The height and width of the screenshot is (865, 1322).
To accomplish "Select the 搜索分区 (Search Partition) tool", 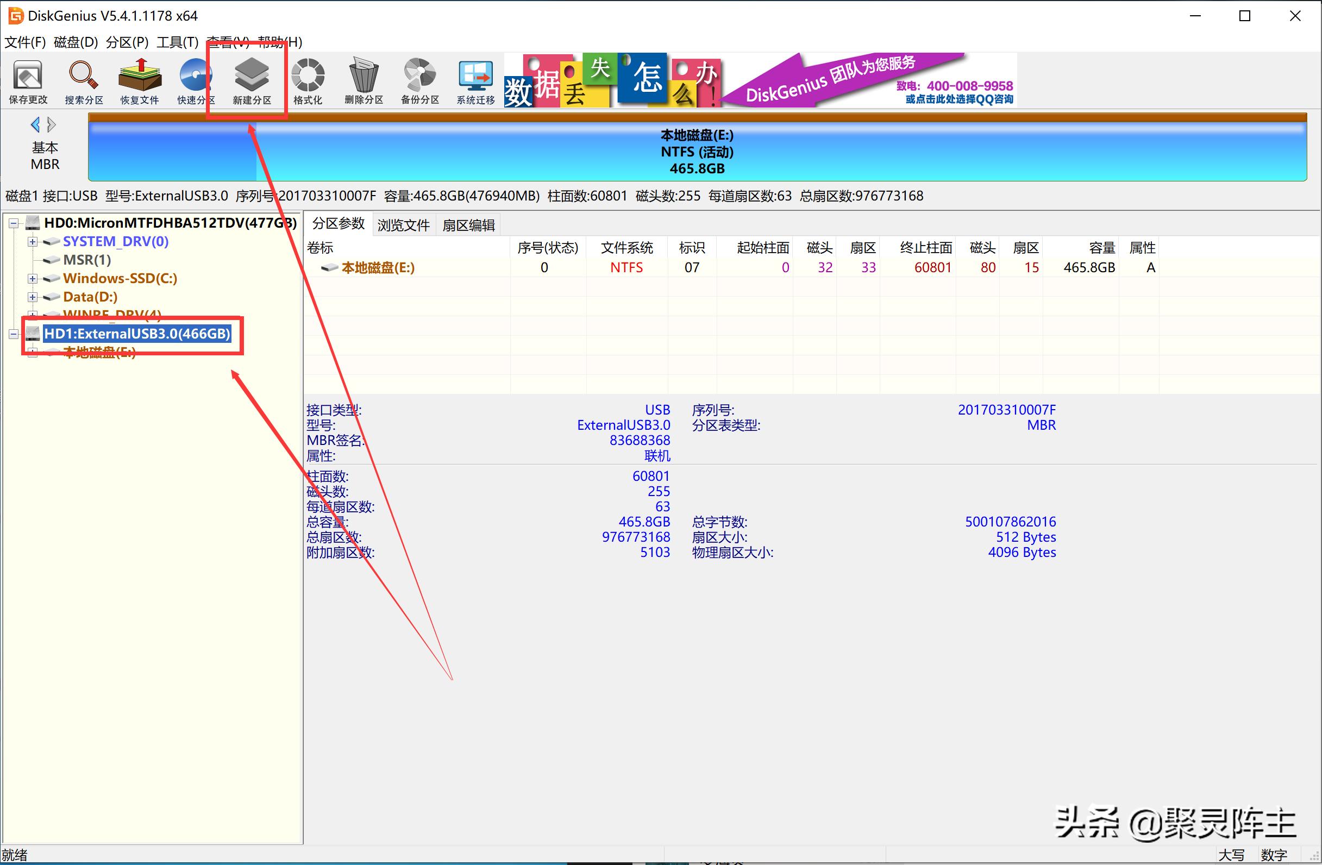I will 82,81.
